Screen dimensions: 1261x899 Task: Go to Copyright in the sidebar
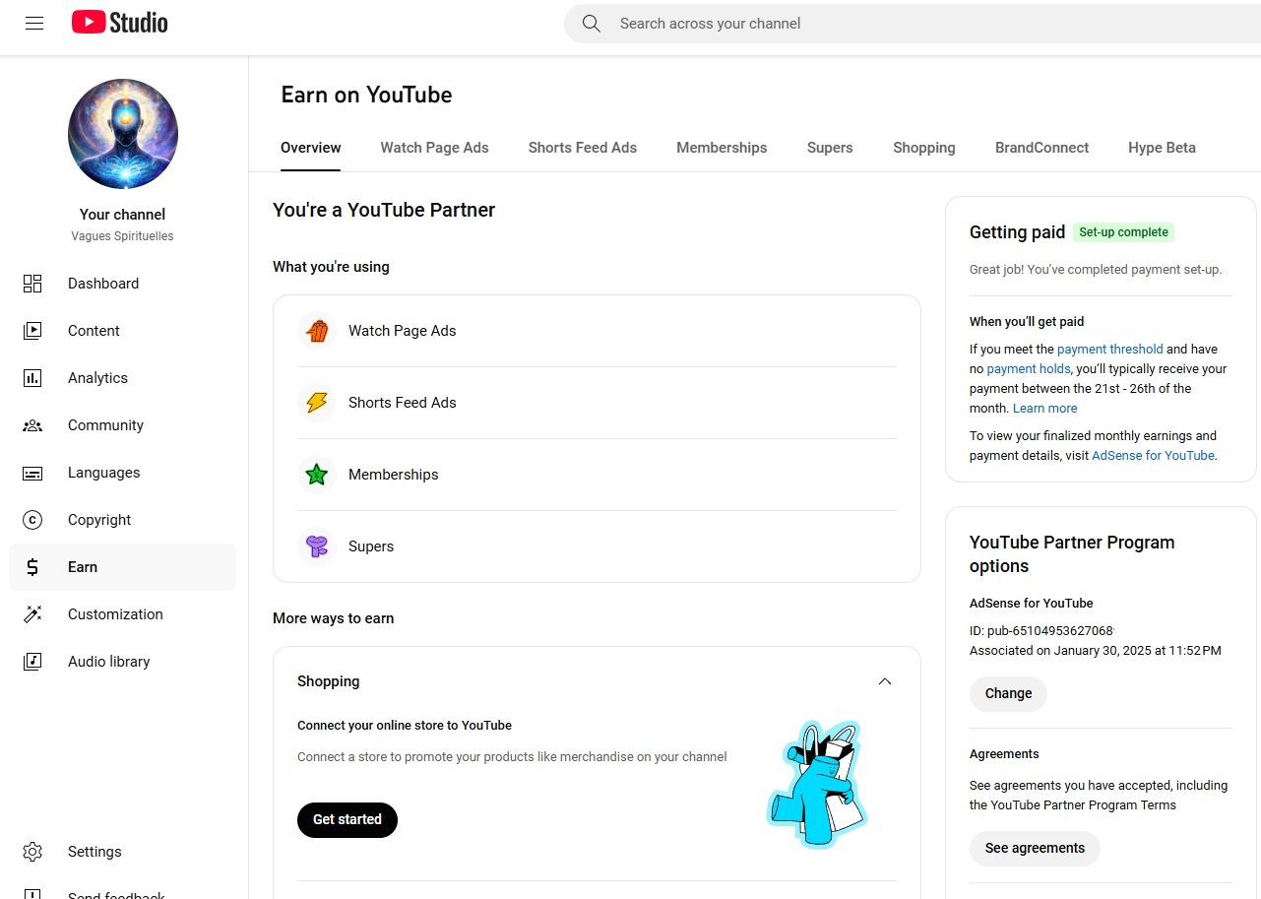click(x=123, y=520)
